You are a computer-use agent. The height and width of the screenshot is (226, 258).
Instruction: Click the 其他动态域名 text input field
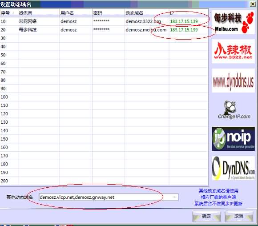click(109, 197)
